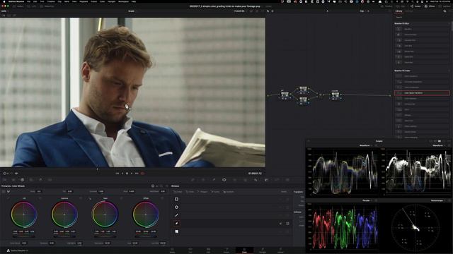Open the Workspace menu
Image resolution: width=453 pixels, height=254 pixels.
pos(123,1)
